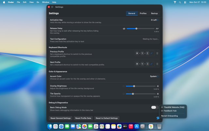
Task: Open Freeform from the Dock
Action: [x=119, y=126]
